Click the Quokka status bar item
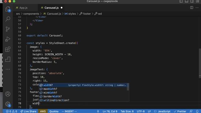Viewport: 201px width, 113px height. 54,111
